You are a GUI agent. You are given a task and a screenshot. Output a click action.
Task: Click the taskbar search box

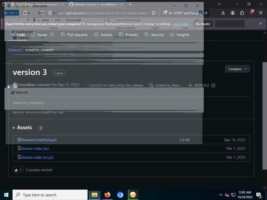50,195
